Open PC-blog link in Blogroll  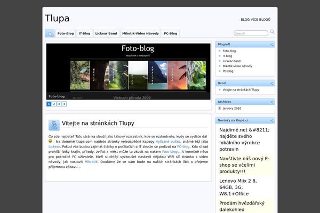tap(228, 71)
